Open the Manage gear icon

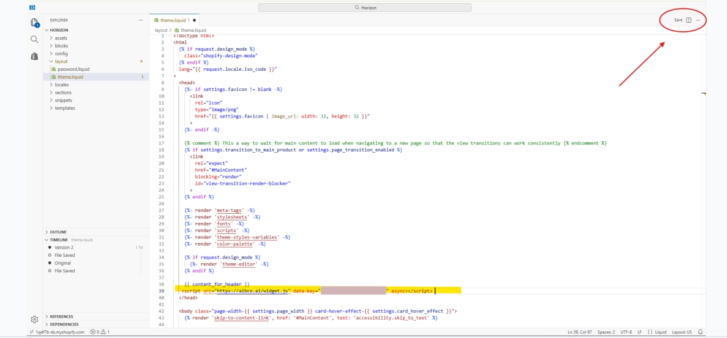[34, 319]
